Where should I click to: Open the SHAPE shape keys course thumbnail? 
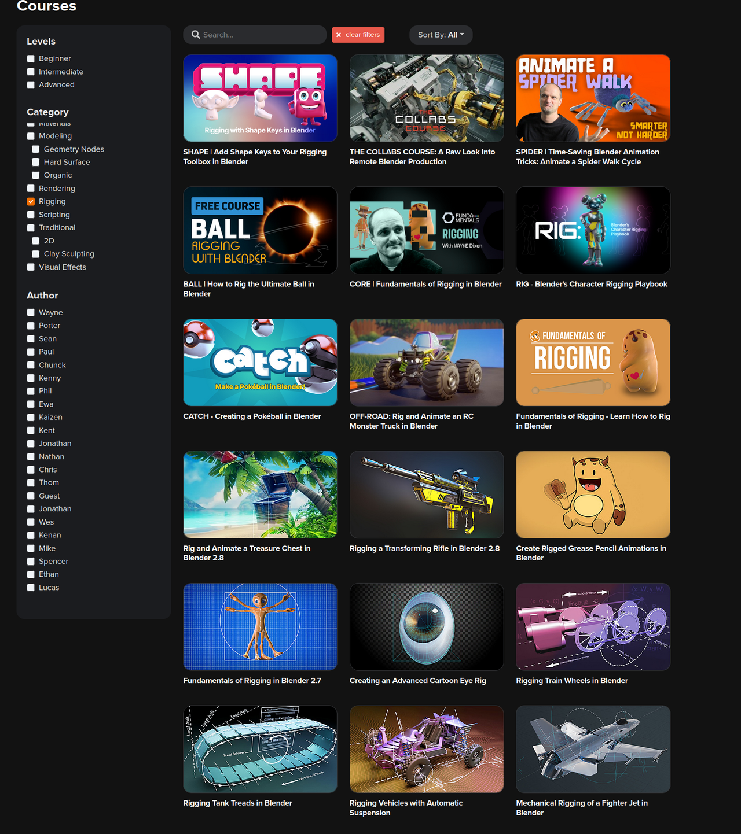[x=260, y=98]
